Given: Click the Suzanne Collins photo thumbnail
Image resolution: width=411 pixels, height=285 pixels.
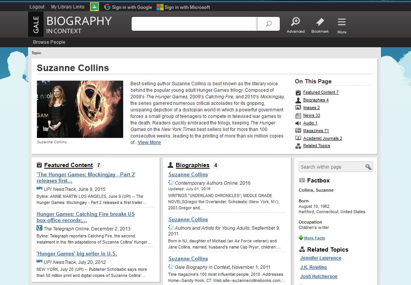Looking at the screenshot, I should 80,109.
